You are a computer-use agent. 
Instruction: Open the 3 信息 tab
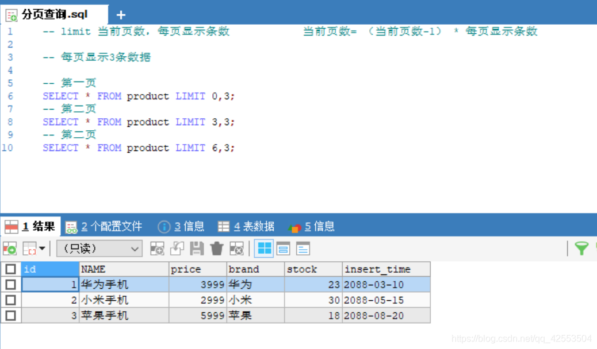[x=181, y=227]
